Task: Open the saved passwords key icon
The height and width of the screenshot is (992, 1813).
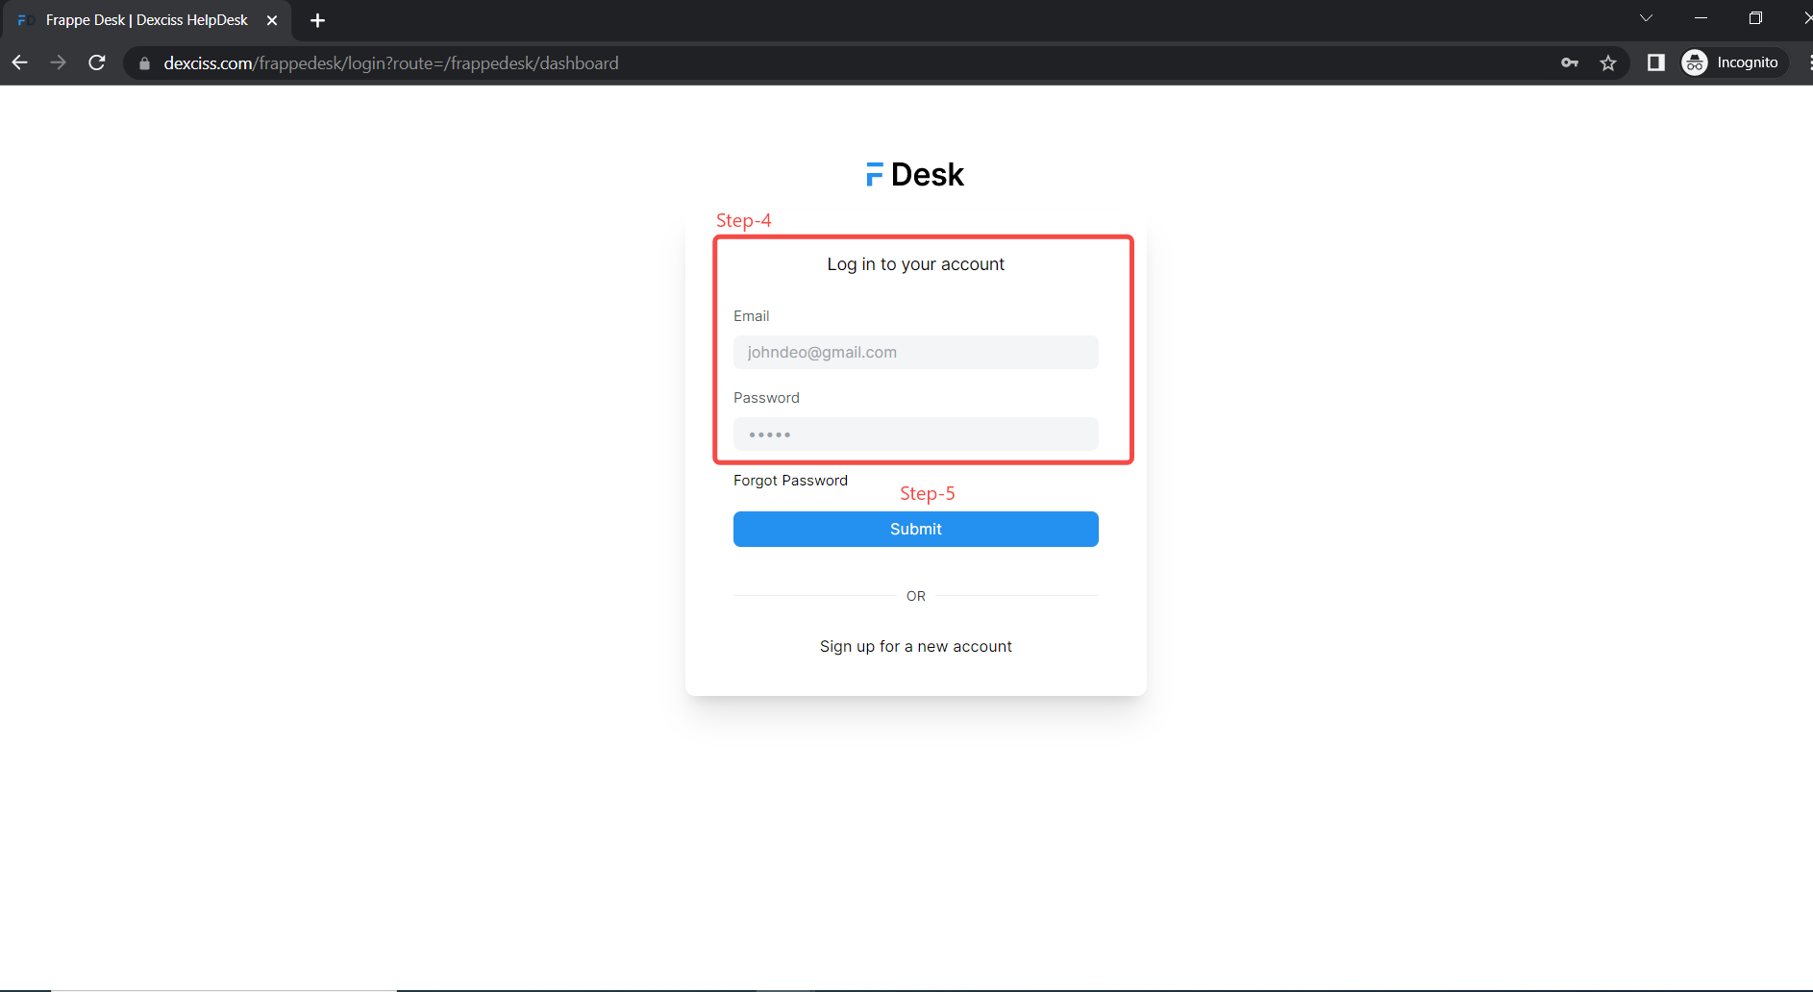Action: tap(1570, 62)
